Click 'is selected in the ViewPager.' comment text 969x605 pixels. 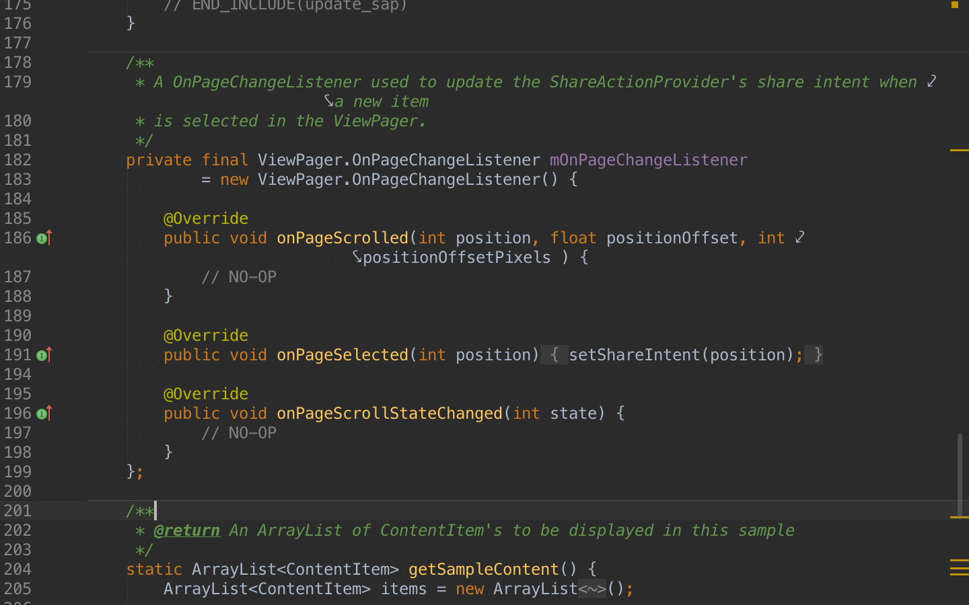[x=290, y=121]
